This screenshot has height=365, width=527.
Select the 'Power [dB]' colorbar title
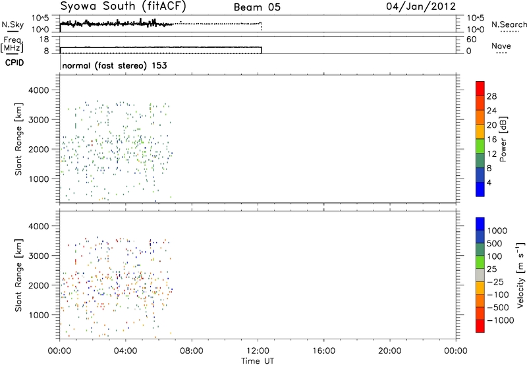[x=503, y=139]
